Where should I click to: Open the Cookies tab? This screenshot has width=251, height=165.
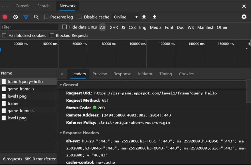(x=186, y=74)
